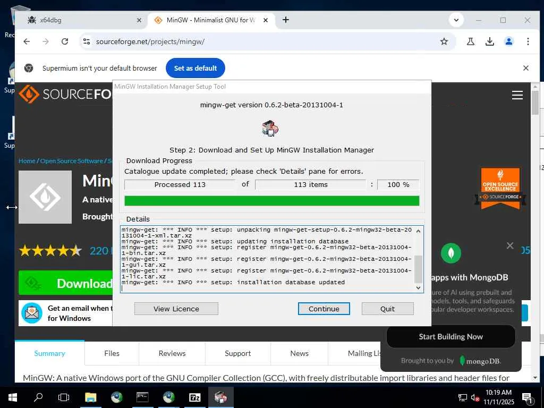This screenshot has width=544, height=408.
Task: Click the MinGW installer taskbar icon
Action: [220, 397]
